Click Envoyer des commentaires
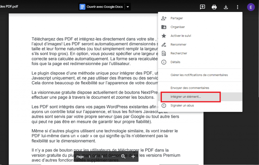This screenshot has width=259, height=165. (x=189, y=88)
